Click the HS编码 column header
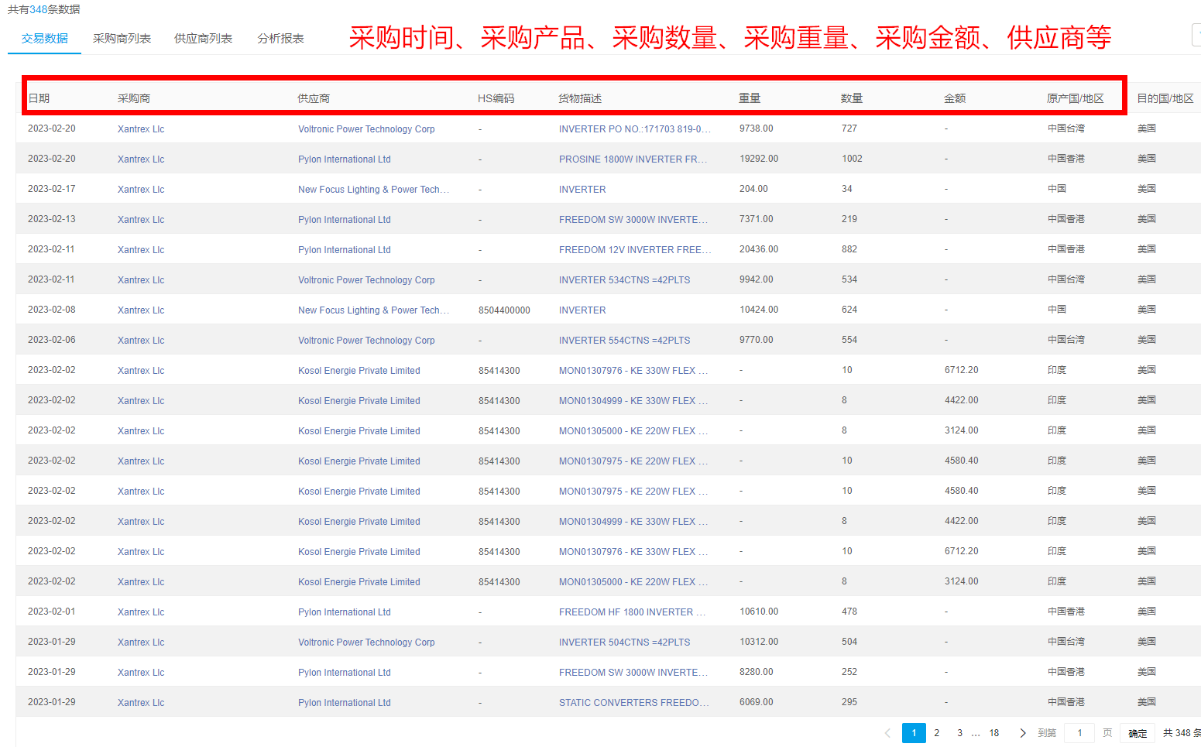This screenshot has width=1201, height=747. point(496,98)
